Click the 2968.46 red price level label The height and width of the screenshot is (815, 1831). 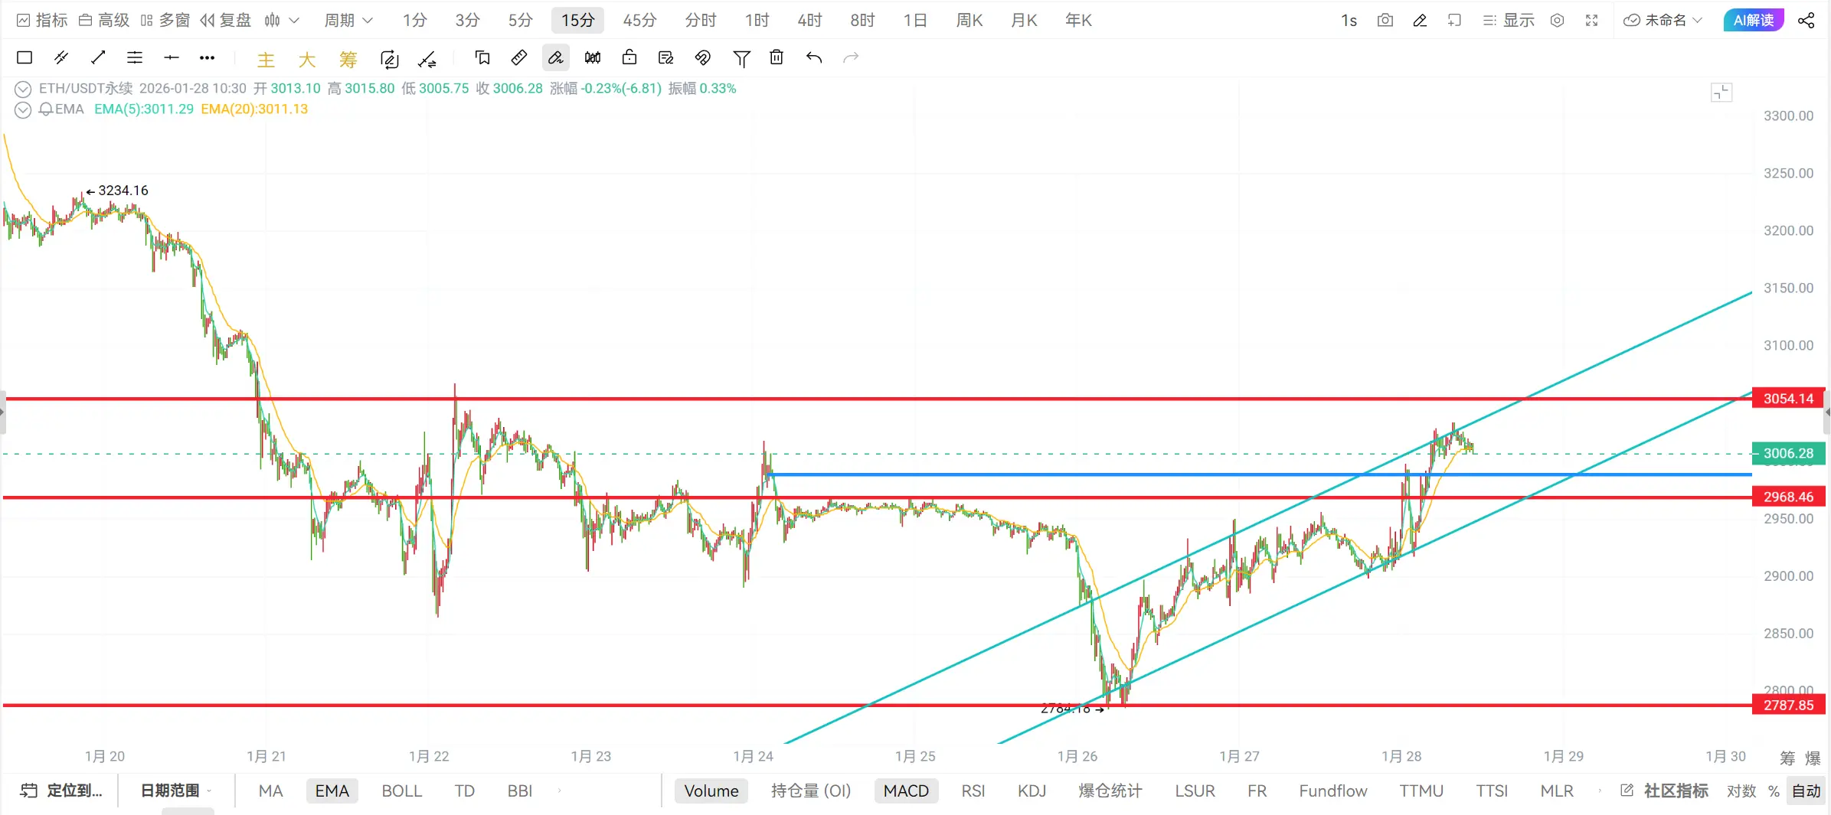click(x=1789, y=497)
